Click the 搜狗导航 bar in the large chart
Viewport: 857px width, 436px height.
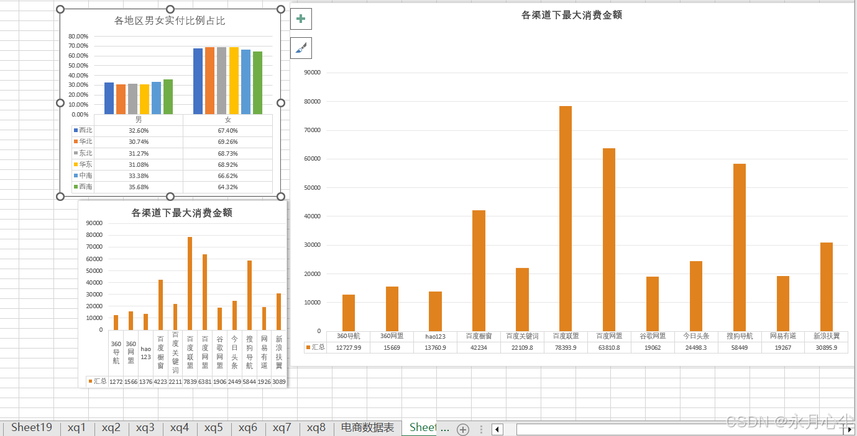tap(740, 247)
